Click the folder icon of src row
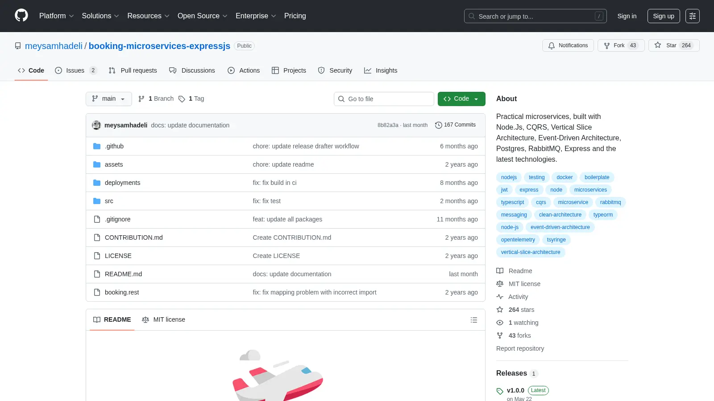This screenshot has width=714, height=401. 97,201
